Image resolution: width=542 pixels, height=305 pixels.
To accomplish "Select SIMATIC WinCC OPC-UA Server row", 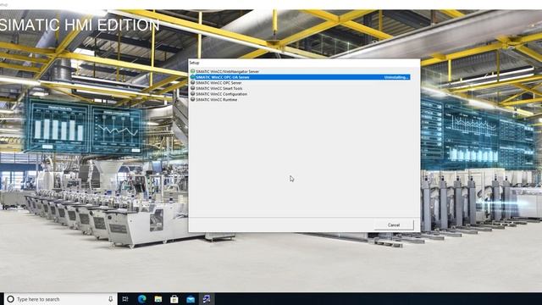I will (x=300, y=77).
